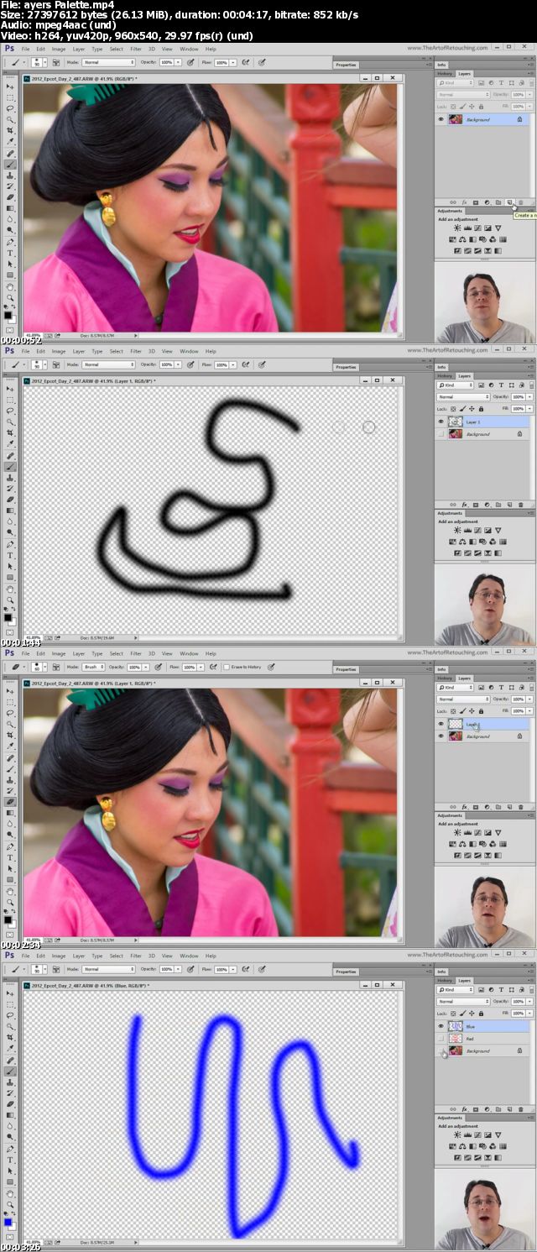Screen dimensions: 537x1252
Task: Click the create new layer icon, 00:00:52 frame
Action: coord(509,202)
